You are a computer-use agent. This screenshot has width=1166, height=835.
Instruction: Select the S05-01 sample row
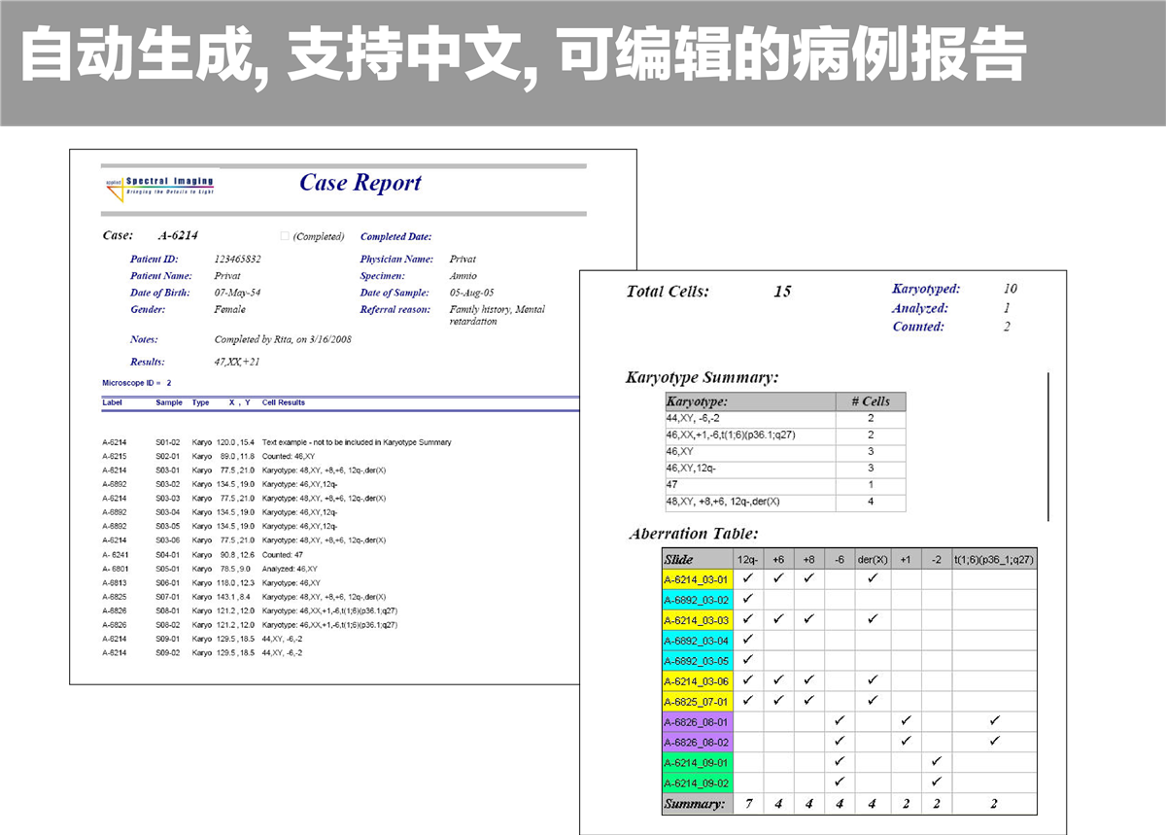pyautogui.click(x=168, y=569)
